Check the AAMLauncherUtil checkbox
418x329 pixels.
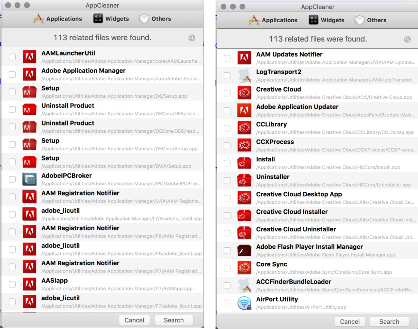coord(12,57)
